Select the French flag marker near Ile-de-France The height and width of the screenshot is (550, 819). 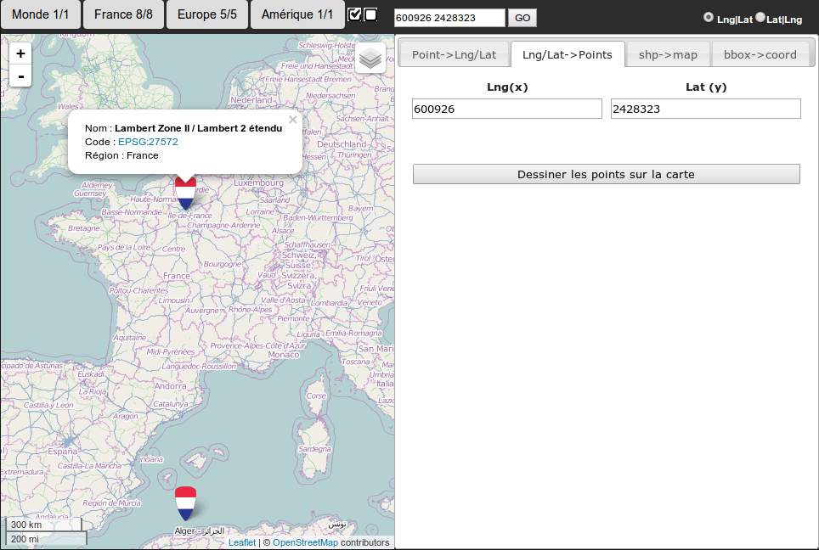185,193
